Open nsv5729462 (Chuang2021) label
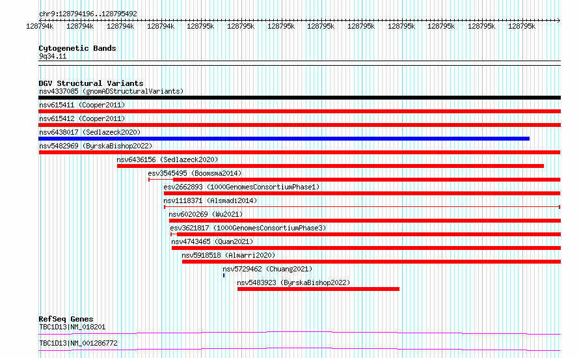 pyautogui.click(x=267, y=269)
